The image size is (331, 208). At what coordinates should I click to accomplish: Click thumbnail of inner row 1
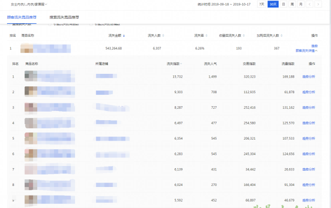coord(31,76)
